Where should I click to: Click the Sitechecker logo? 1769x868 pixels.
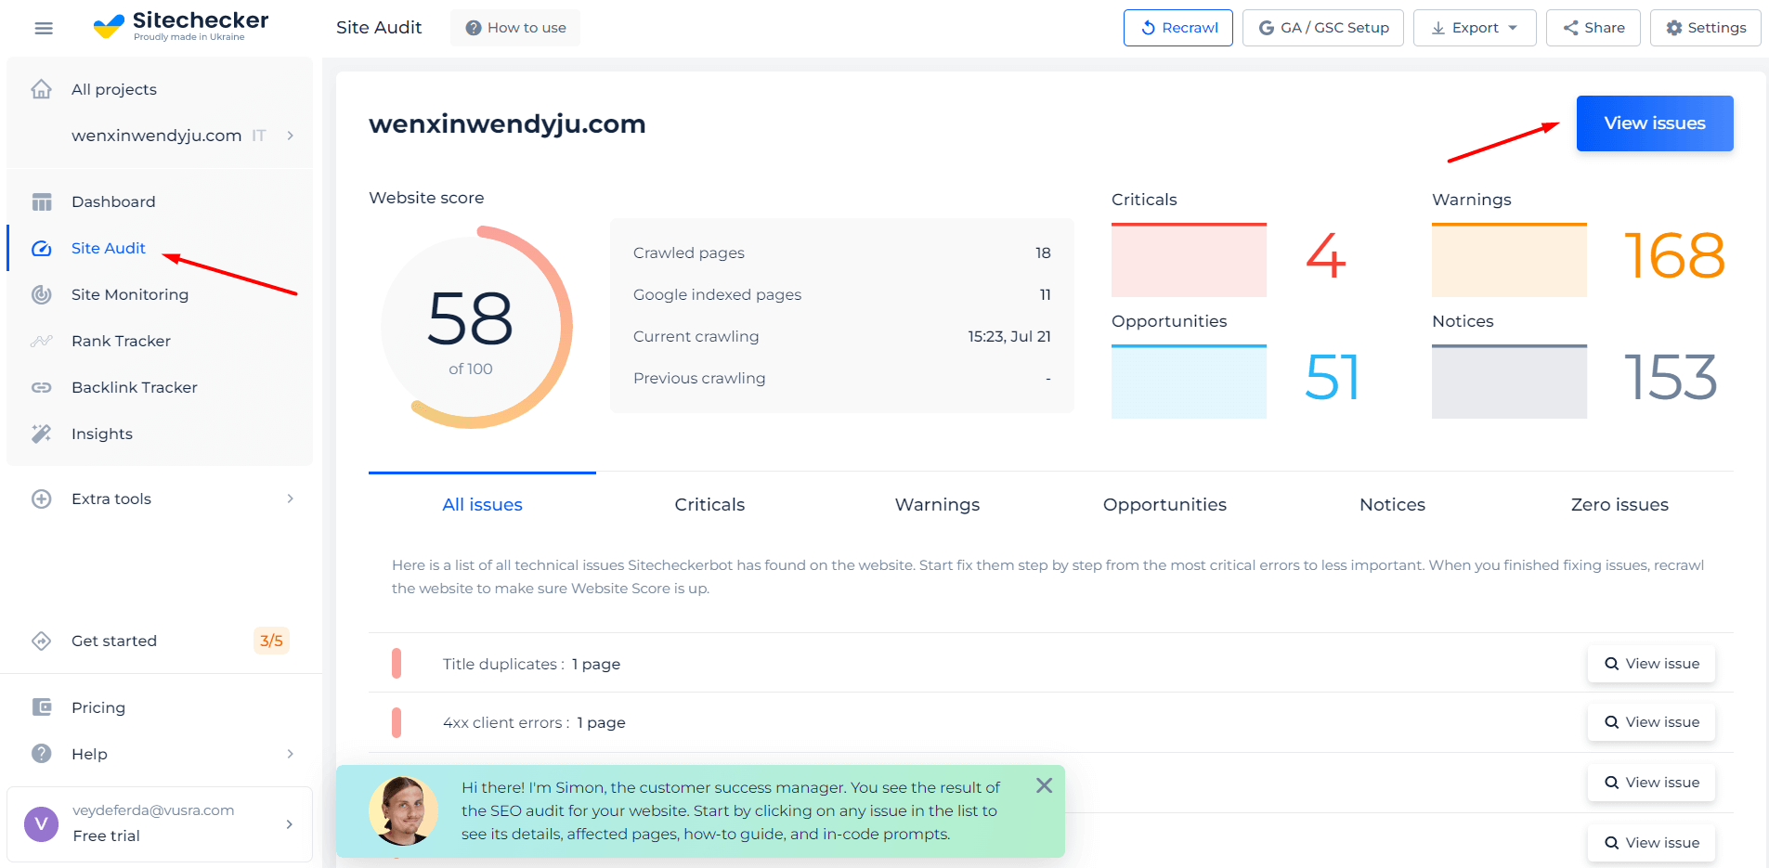tap(181, 26)
